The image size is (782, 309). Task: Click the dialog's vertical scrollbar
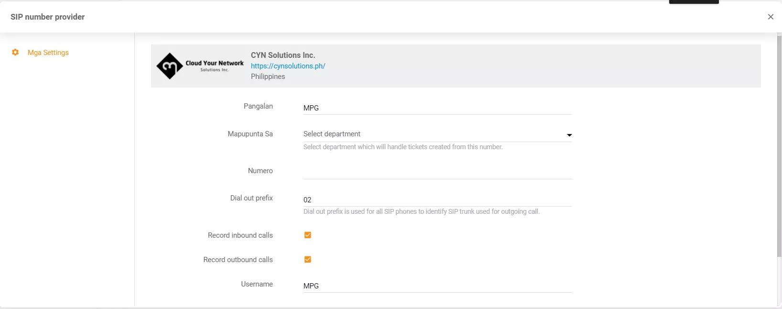(779, 143)
